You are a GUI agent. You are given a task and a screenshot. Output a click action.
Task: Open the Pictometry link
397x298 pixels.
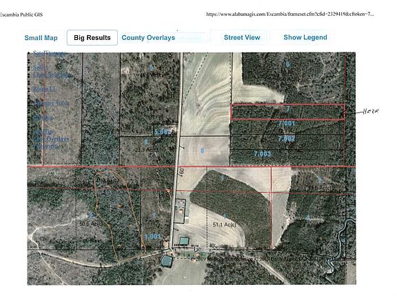[46, 146]
